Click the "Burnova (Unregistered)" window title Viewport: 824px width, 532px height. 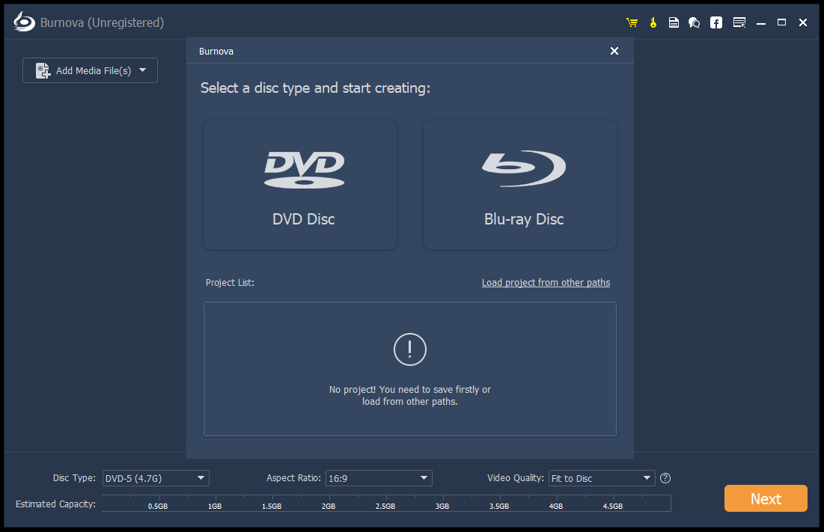(102, 22)
